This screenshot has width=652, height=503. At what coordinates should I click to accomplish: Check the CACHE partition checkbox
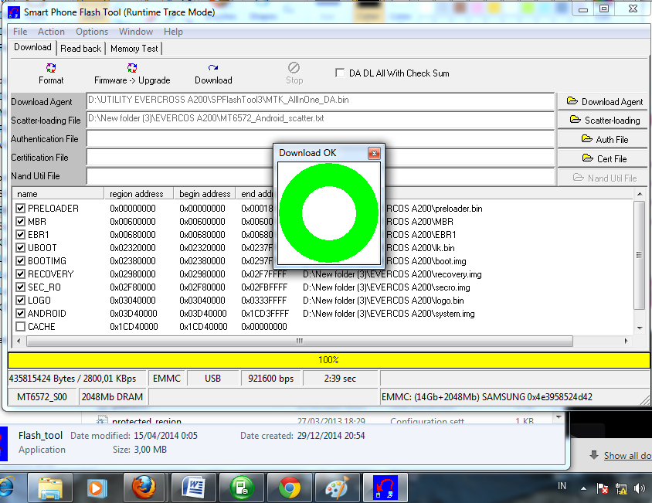coord(19,326)
